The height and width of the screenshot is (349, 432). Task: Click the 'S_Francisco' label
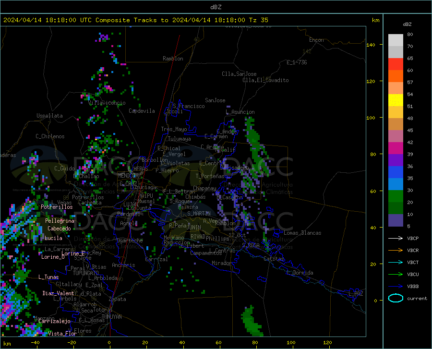click(189, 106)
